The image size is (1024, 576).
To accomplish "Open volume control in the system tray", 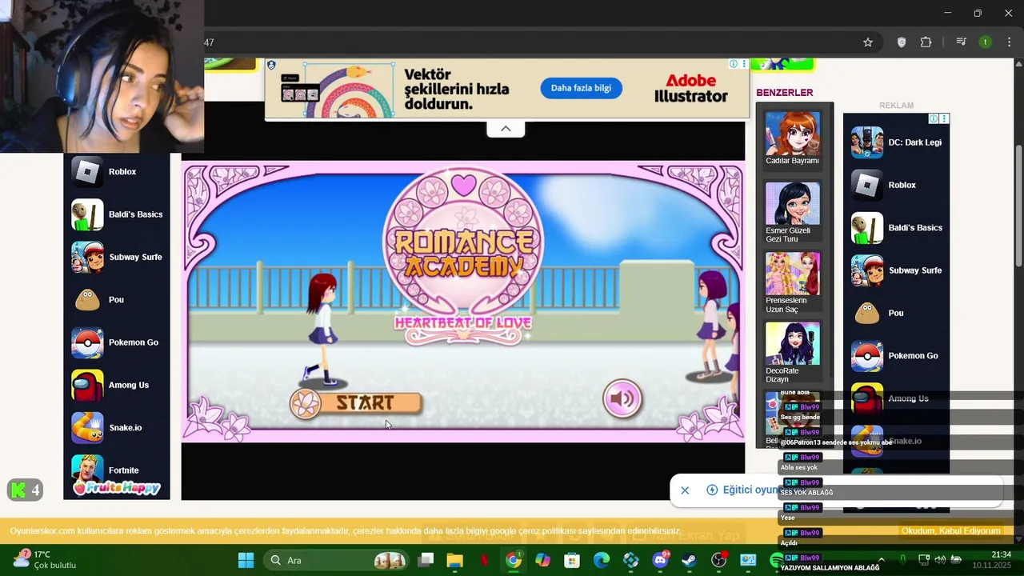I will tap(940, 560).
